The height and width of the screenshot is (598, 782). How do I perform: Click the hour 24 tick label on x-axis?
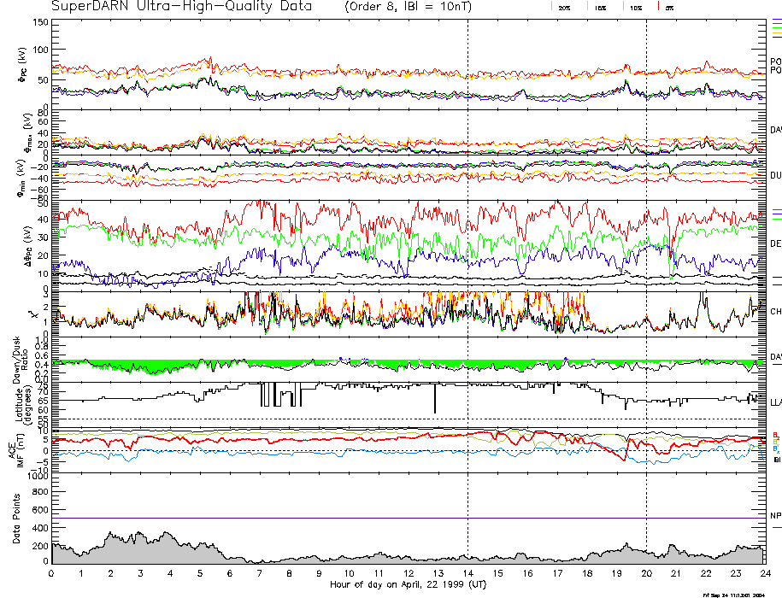pyautogui.click(x=764, y=573)
